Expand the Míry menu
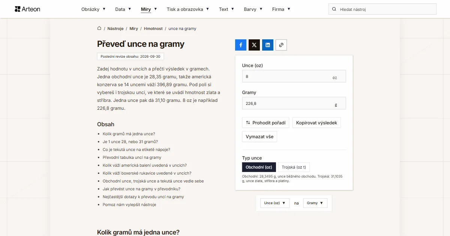The width and height of the screenshot is (450, 236). 149,9
